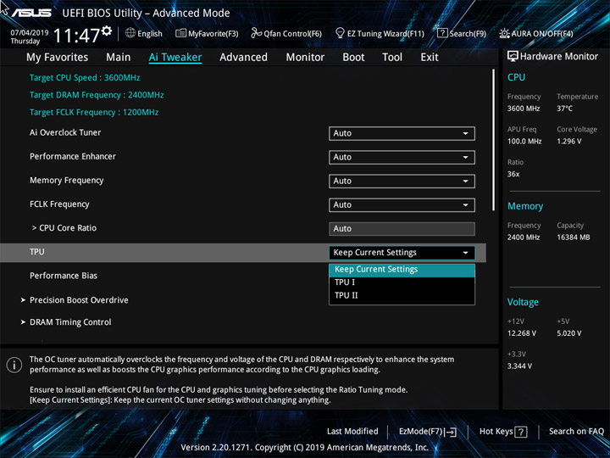
Task: Click the EzMode arrow icon
Action: click(451, 432)
